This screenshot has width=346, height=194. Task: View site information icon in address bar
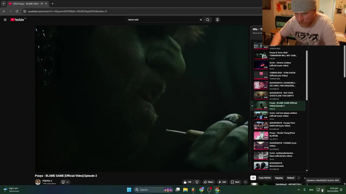click(x=25, y=11)
